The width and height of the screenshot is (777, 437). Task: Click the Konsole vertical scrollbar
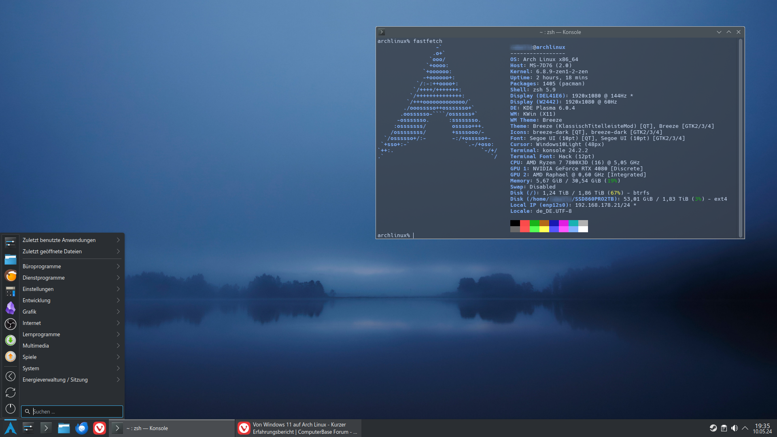click(x=741, y=138)
